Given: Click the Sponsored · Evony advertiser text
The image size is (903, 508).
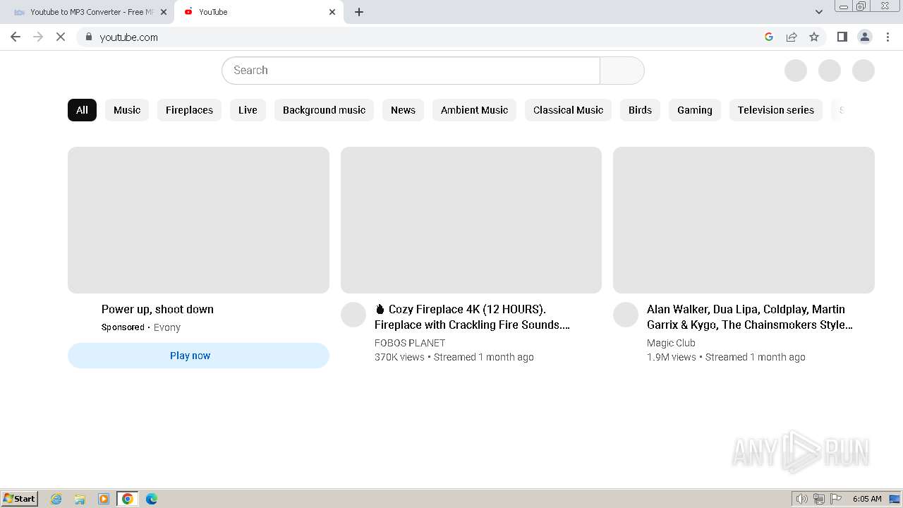Looking at the screenshot, I should [x=141, y=327].
